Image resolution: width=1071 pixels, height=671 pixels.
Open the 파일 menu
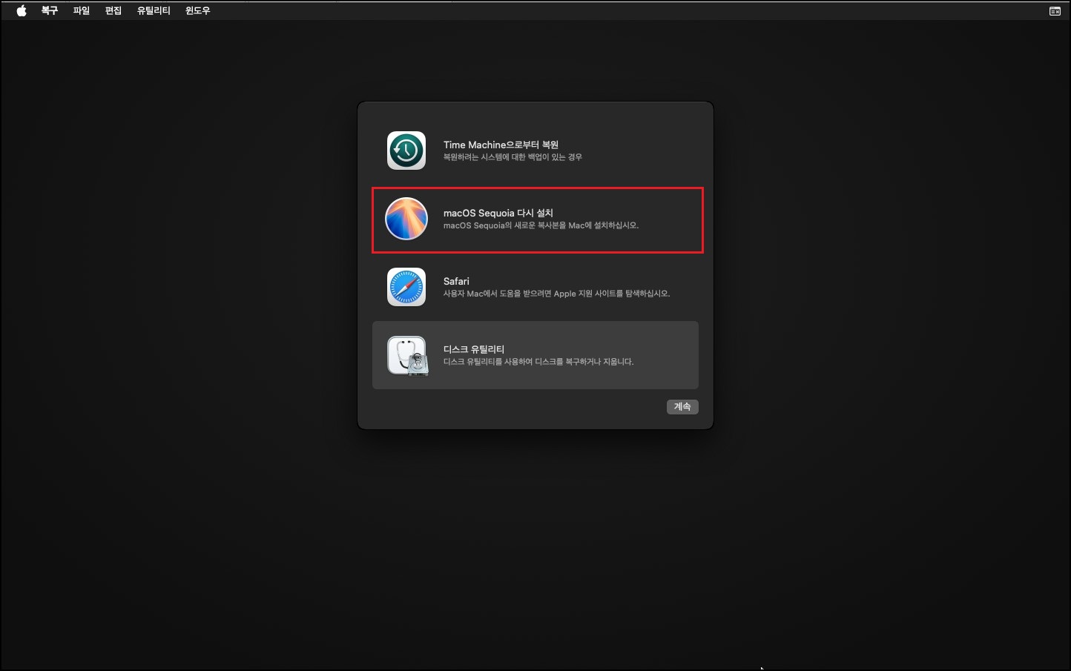pos(82,10)
